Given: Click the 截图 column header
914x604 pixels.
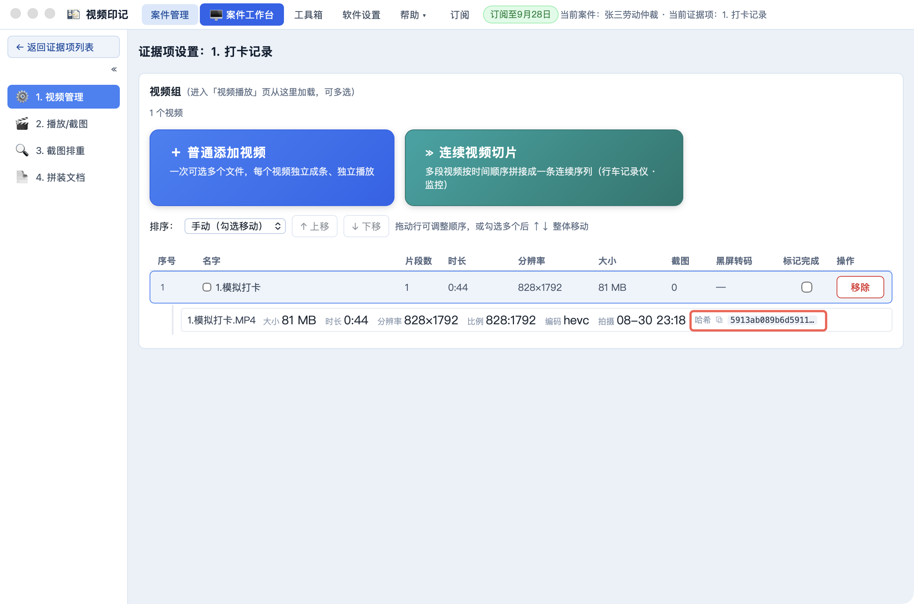Looking at the screenshot, I should click(x=680, y=261).
